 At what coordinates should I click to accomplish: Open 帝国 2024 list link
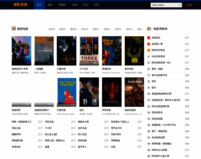(x=116, y=134)
